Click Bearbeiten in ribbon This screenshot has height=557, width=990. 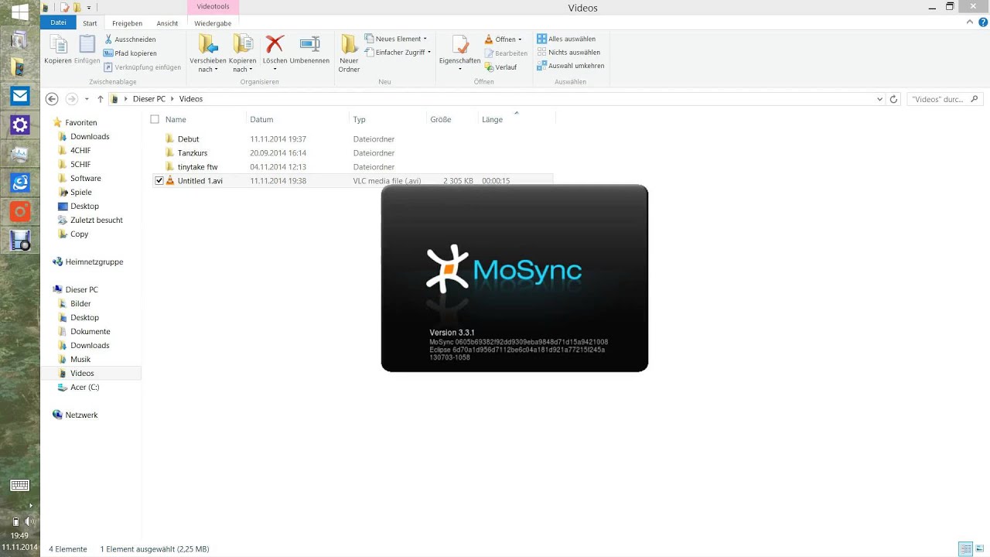tap(506, 53)
